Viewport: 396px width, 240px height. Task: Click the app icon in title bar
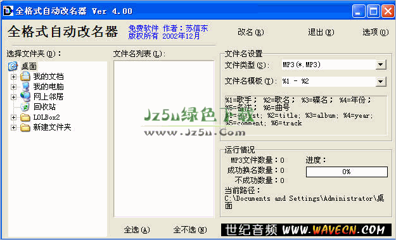point(8,11)
